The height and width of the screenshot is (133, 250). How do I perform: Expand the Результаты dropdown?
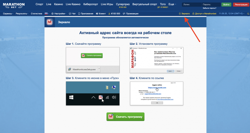coord(22,14)
